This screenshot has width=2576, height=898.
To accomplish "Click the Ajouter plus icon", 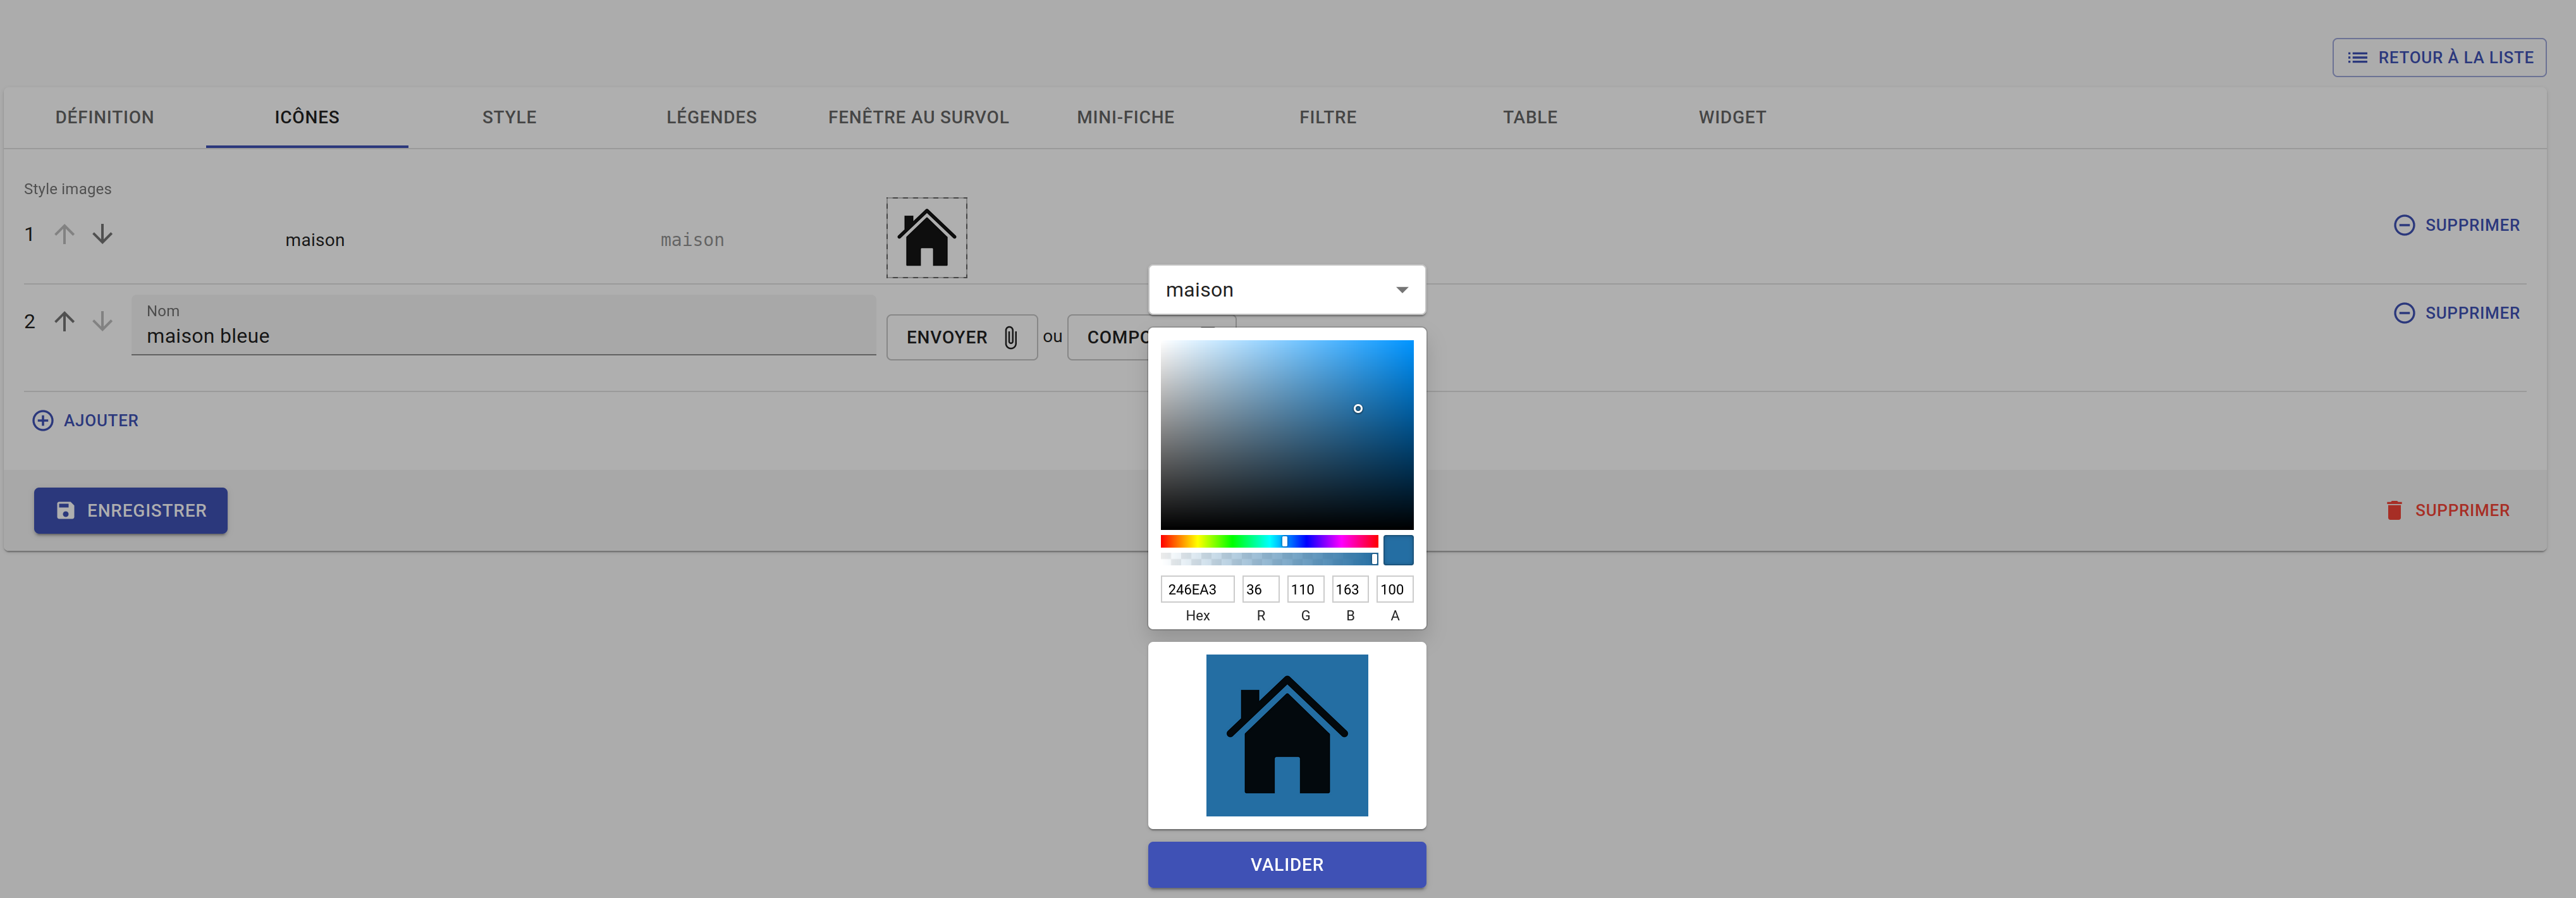I will 43,421.
